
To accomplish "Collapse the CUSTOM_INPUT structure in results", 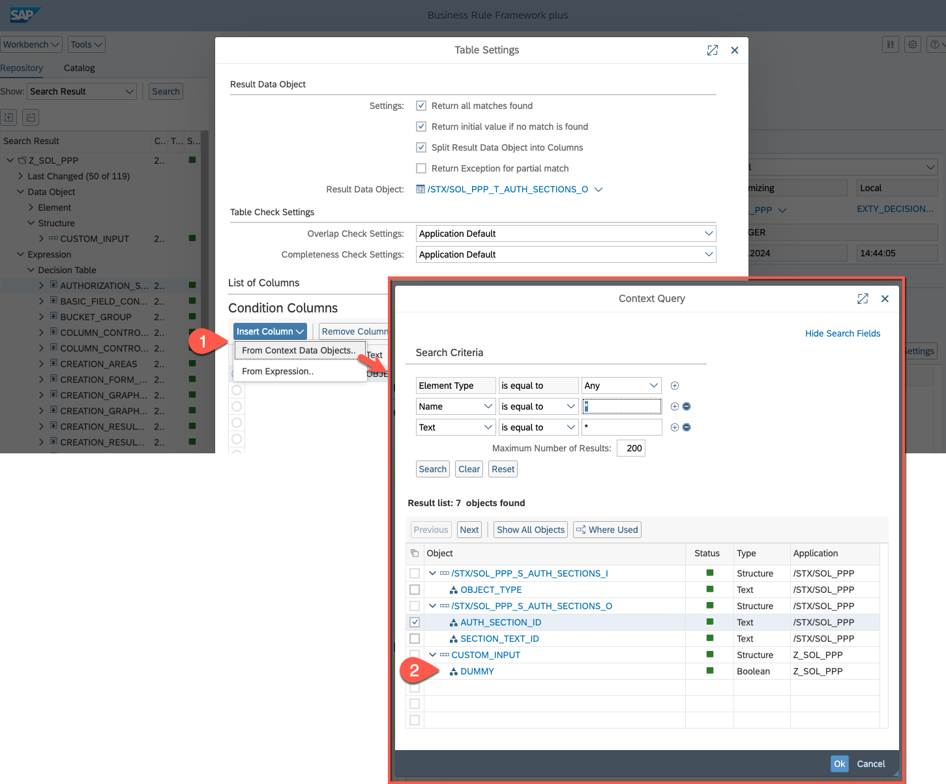I will [432, 655].
